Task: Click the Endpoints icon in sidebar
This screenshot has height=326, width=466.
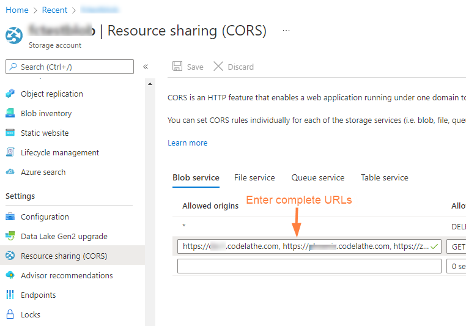Action: 10,295
